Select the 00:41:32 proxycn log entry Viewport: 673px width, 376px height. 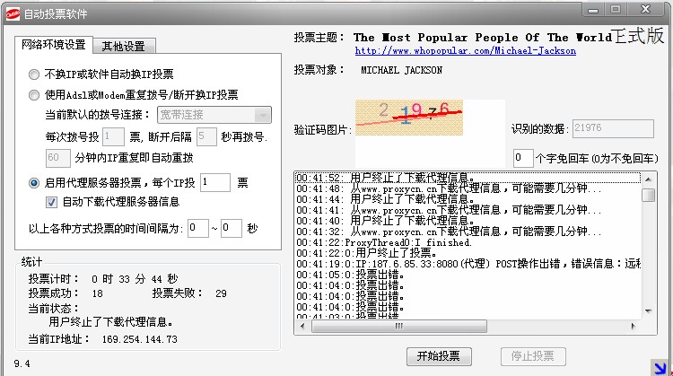click(468, 232)
